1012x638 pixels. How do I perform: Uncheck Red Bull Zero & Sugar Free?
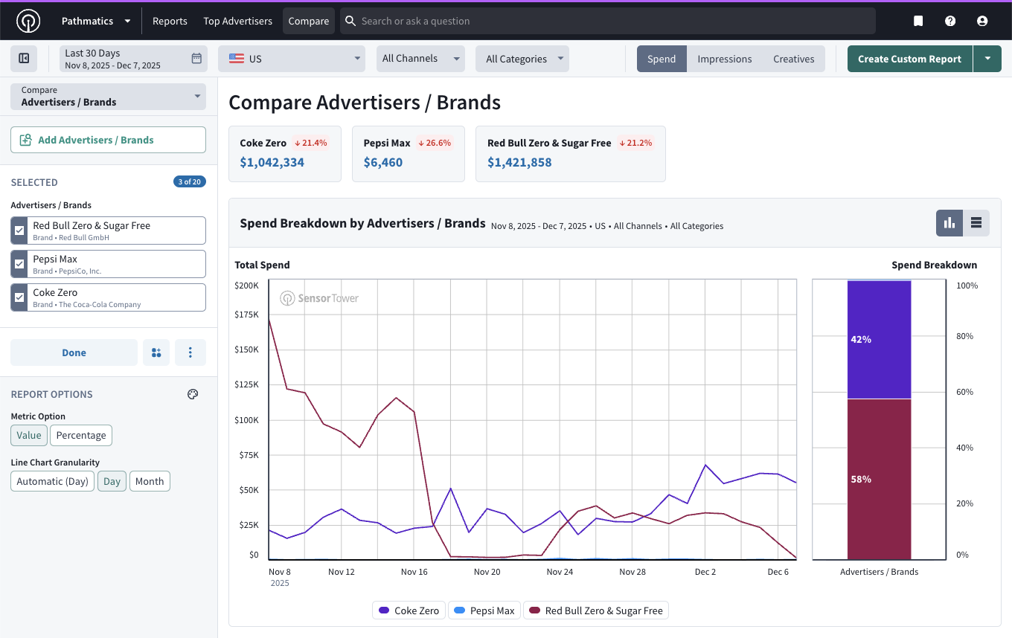click(x=19, y=231)
